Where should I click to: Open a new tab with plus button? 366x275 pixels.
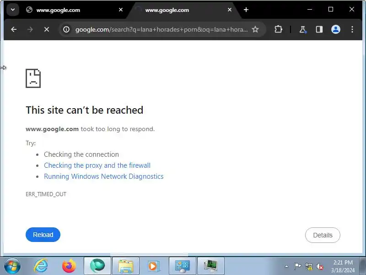click(x=246, y=10)
